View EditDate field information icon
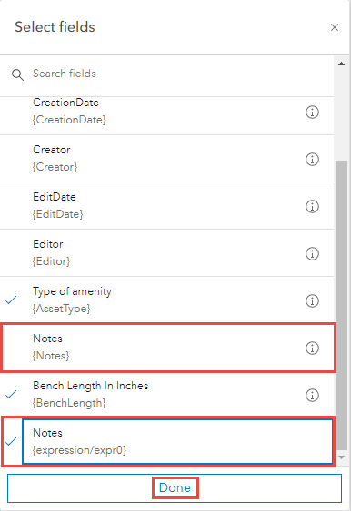351x511 pixels. pos(312,206)
